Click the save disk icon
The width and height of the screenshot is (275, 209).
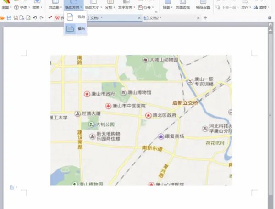(9, 18)
